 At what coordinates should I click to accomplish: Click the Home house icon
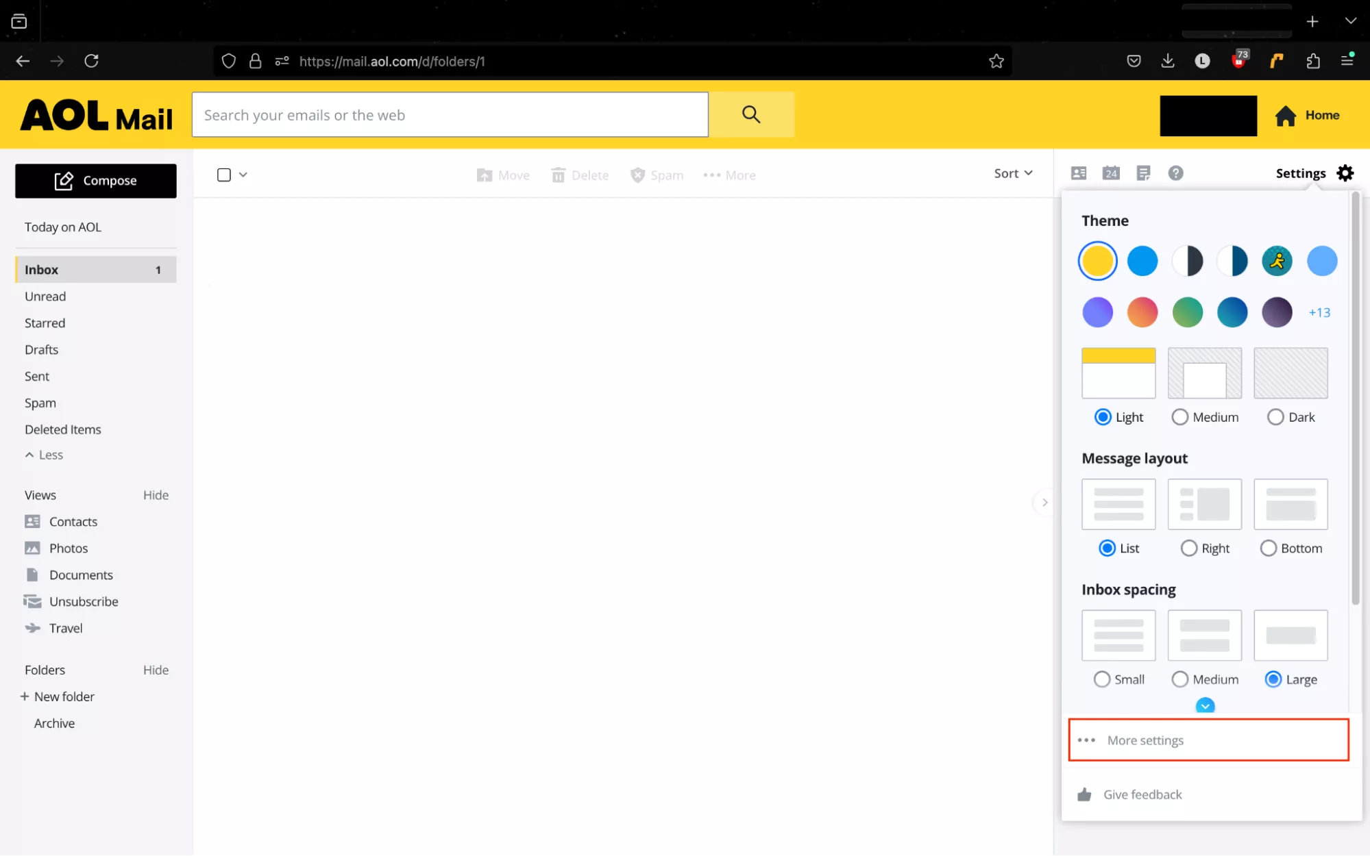click(x=1286, y=116)
